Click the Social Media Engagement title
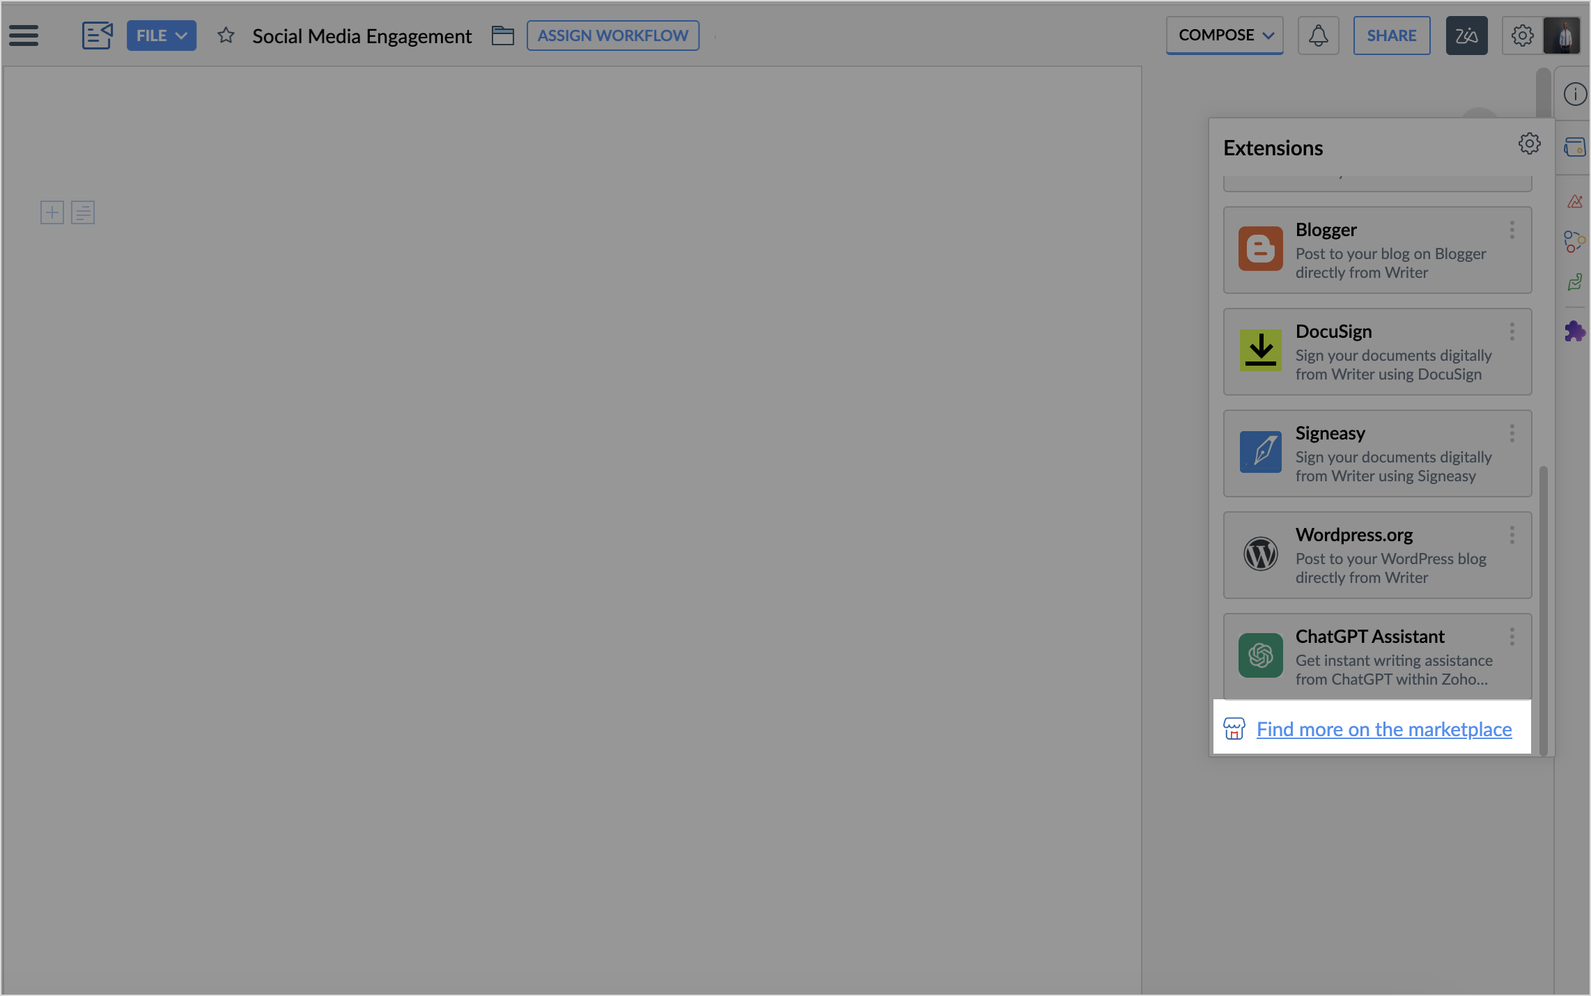This screenshot has width=1591, height=996. [362, 36]
